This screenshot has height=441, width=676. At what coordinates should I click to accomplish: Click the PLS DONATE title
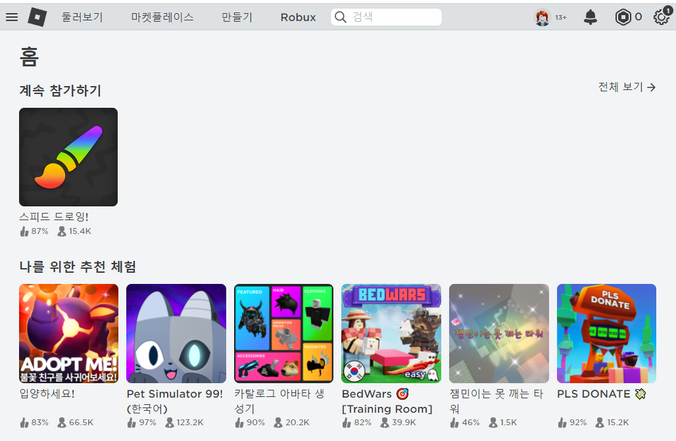(x=602, y=394)
